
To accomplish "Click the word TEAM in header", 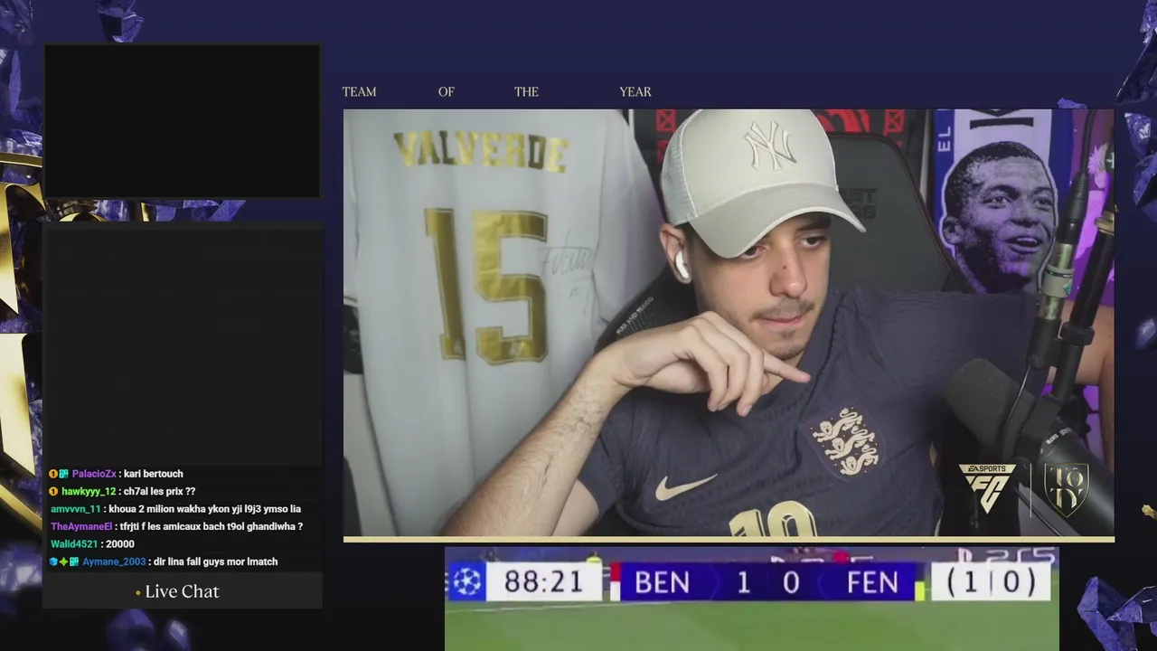I will pyautogui.click(x=359, y=91).
